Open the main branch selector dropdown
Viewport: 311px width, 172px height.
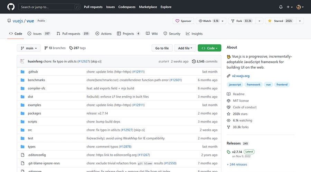coord(29,48)
